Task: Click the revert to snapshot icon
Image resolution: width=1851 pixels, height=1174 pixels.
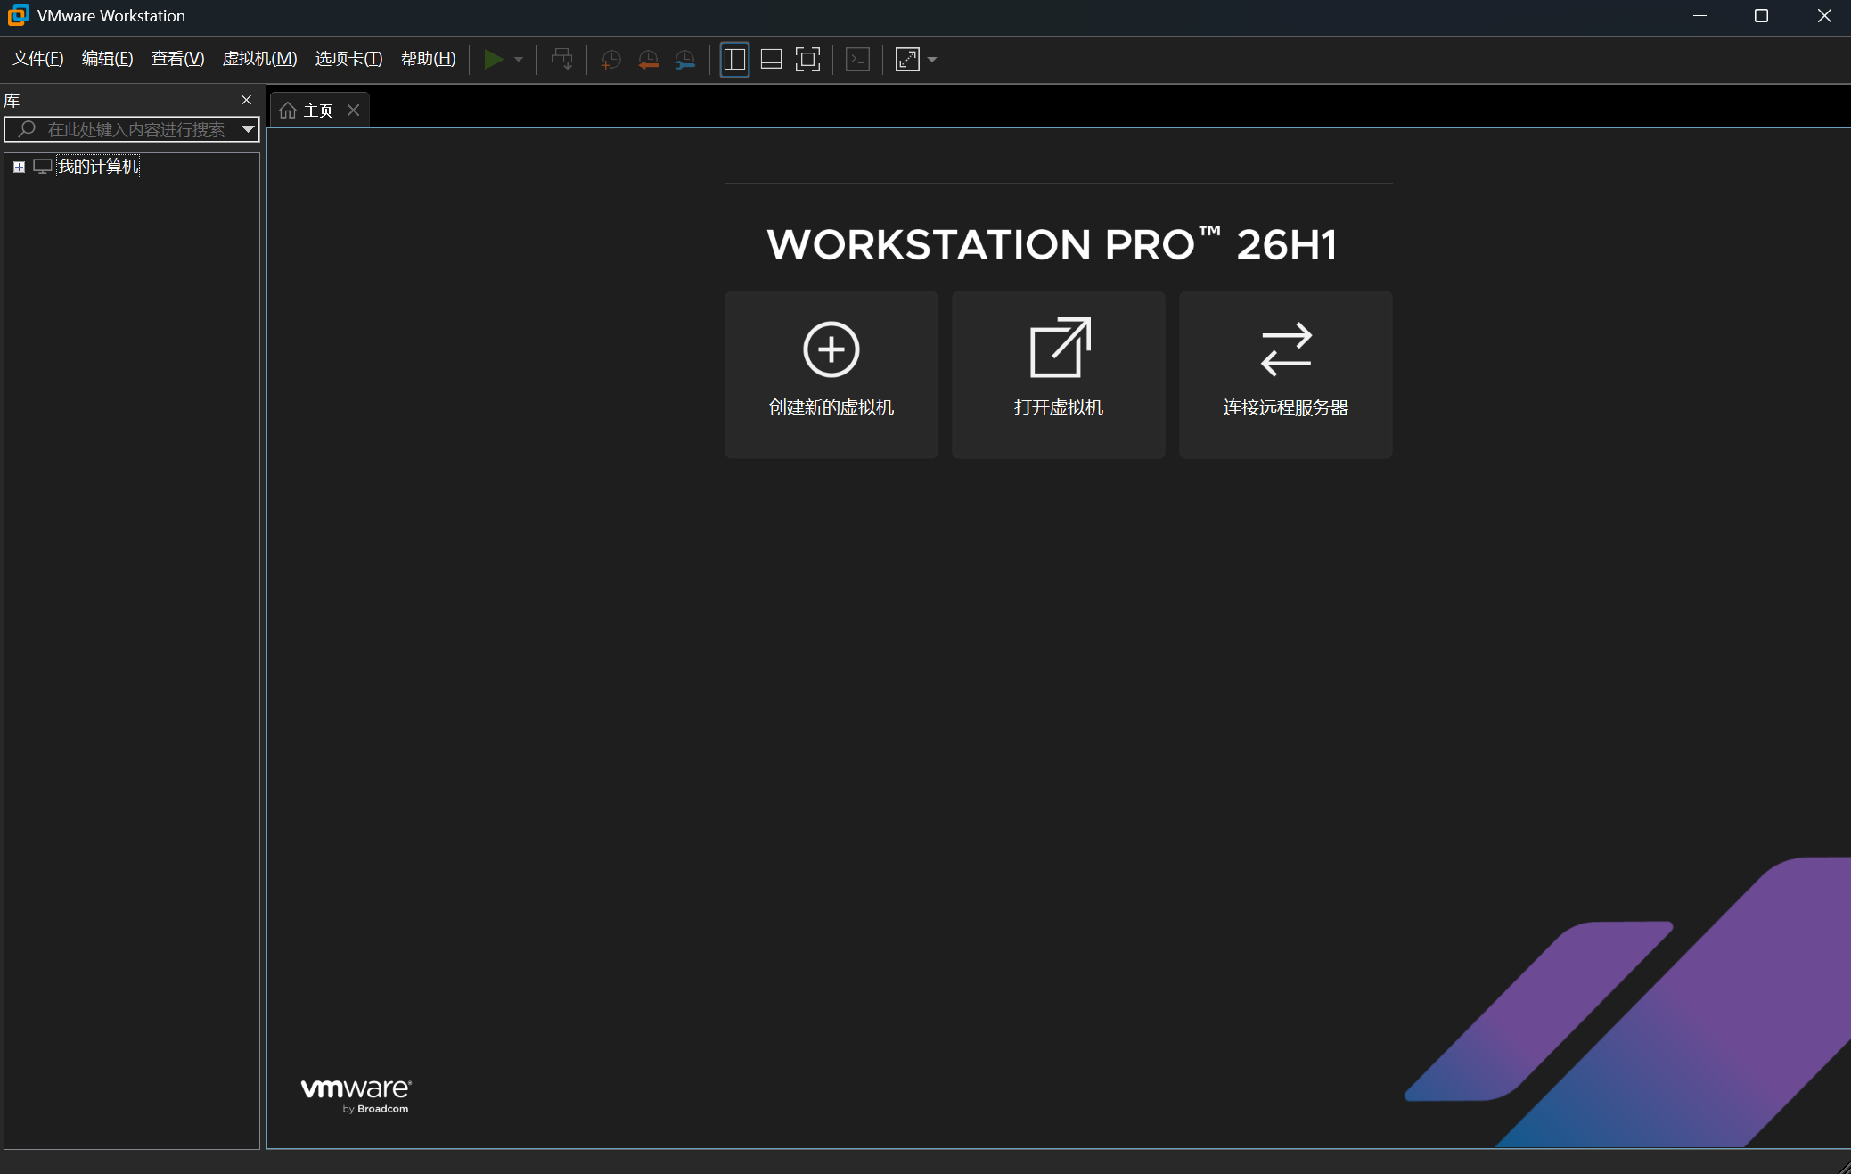Action: (x=649, y=60)
